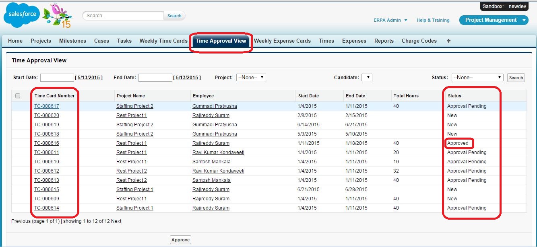Expand the Candidate dropdown

(x=366, y=78)
